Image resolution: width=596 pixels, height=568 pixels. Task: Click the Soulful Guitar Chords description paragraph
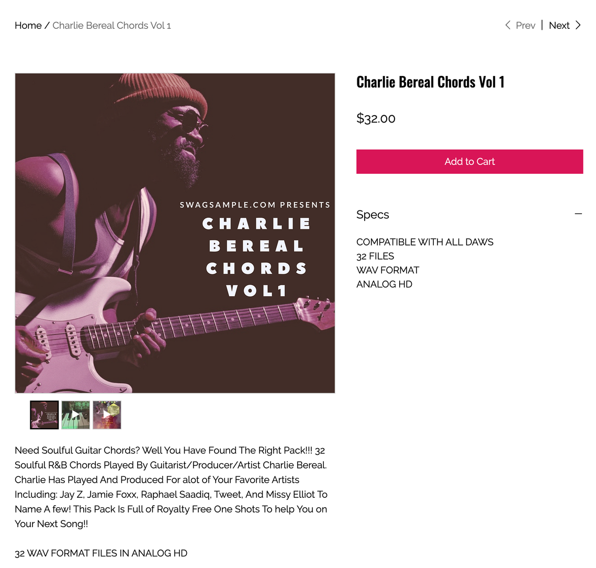tap(171, 487)
